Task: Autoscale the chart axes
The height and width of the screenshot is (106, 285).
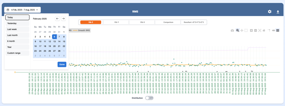Action: tap(260, 31)
